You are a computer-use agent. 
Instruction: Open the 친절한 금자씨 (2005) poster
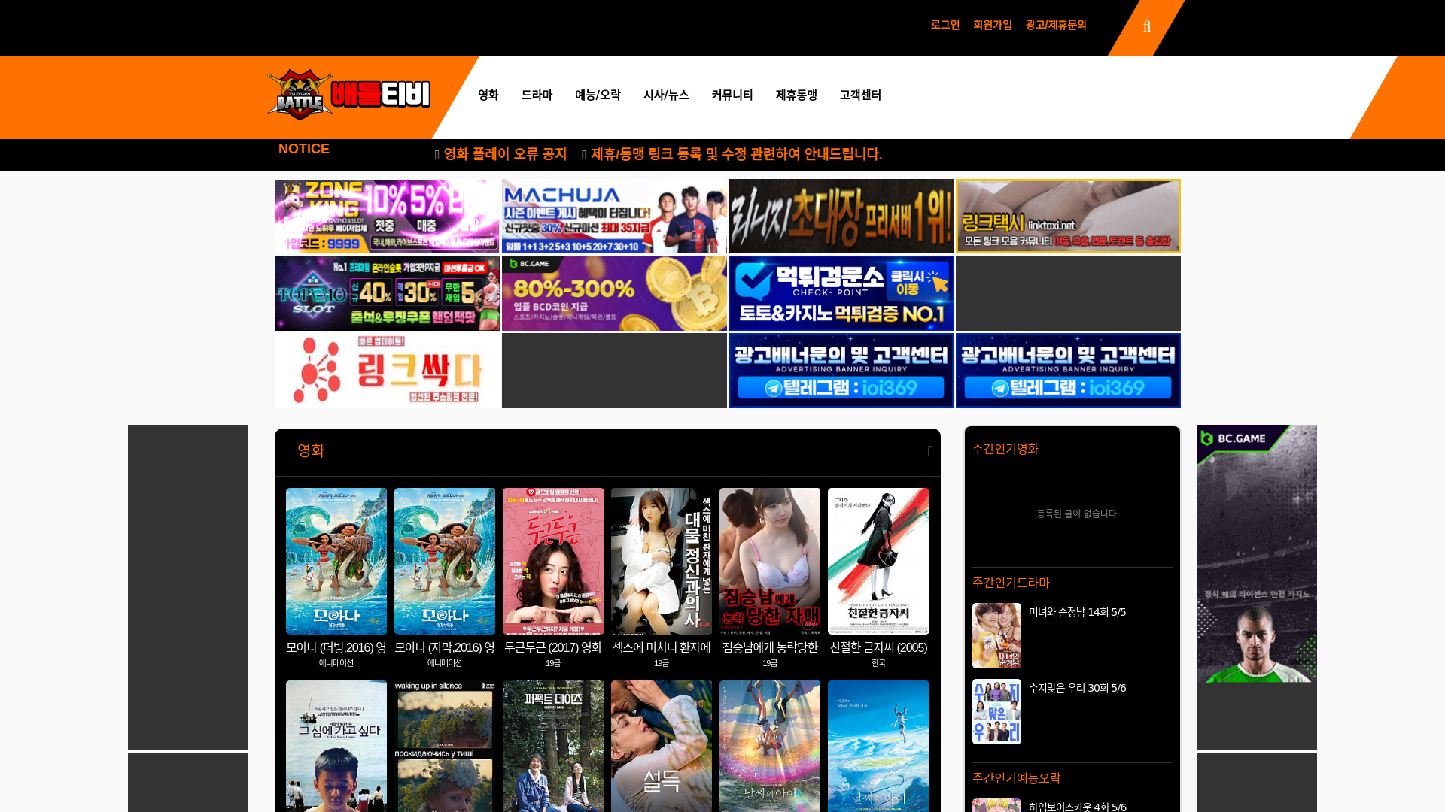[878, 561]
